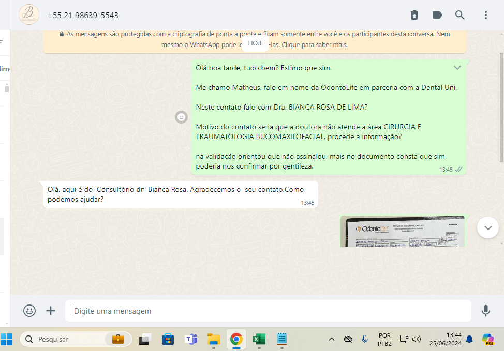Click contact number +55 21 98639-5543
Image resolution: width=504 pixels, height=351 pixels.
tap(83, 16)
